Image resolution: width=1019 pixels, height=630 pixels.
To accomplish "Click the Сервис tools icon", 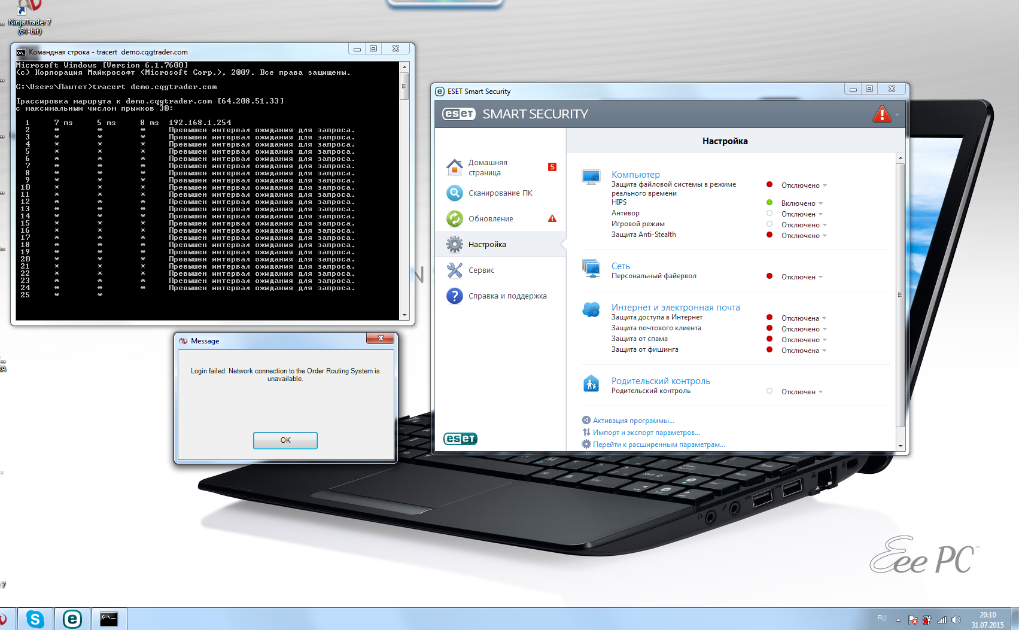I will pos(455,270).
